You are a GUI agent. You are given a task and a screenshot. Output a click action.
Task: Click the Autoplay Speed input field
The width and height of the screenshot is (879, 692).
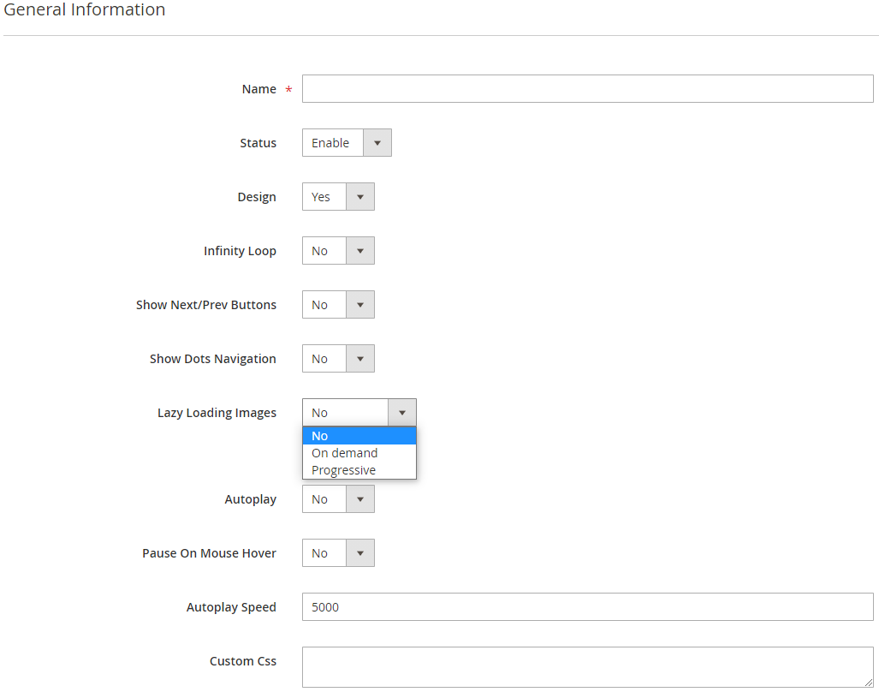click(x=587, y=607)
